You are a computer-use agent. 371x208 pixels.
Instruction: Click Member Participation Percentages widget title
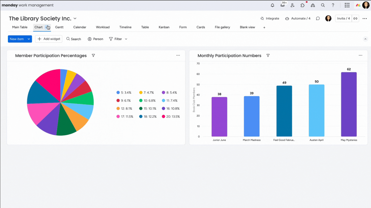(51, 55)
